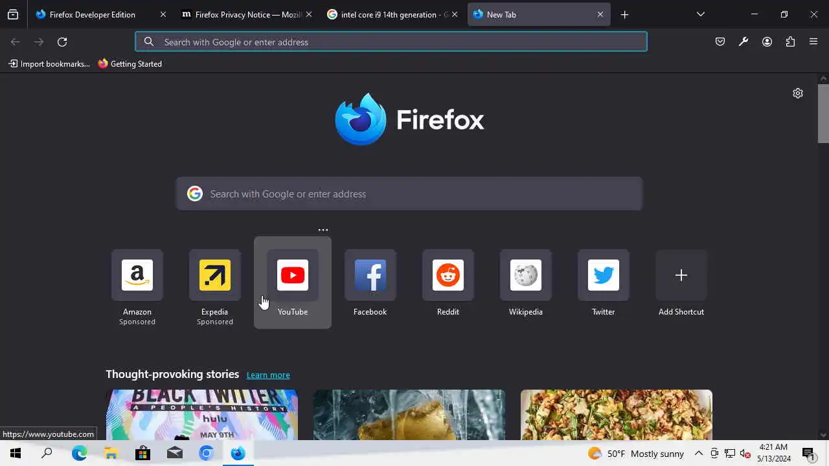The width and height of the screenshot is (829, 466).
Task: Open the application hamburger menu
Action: [x=813, y=42]
